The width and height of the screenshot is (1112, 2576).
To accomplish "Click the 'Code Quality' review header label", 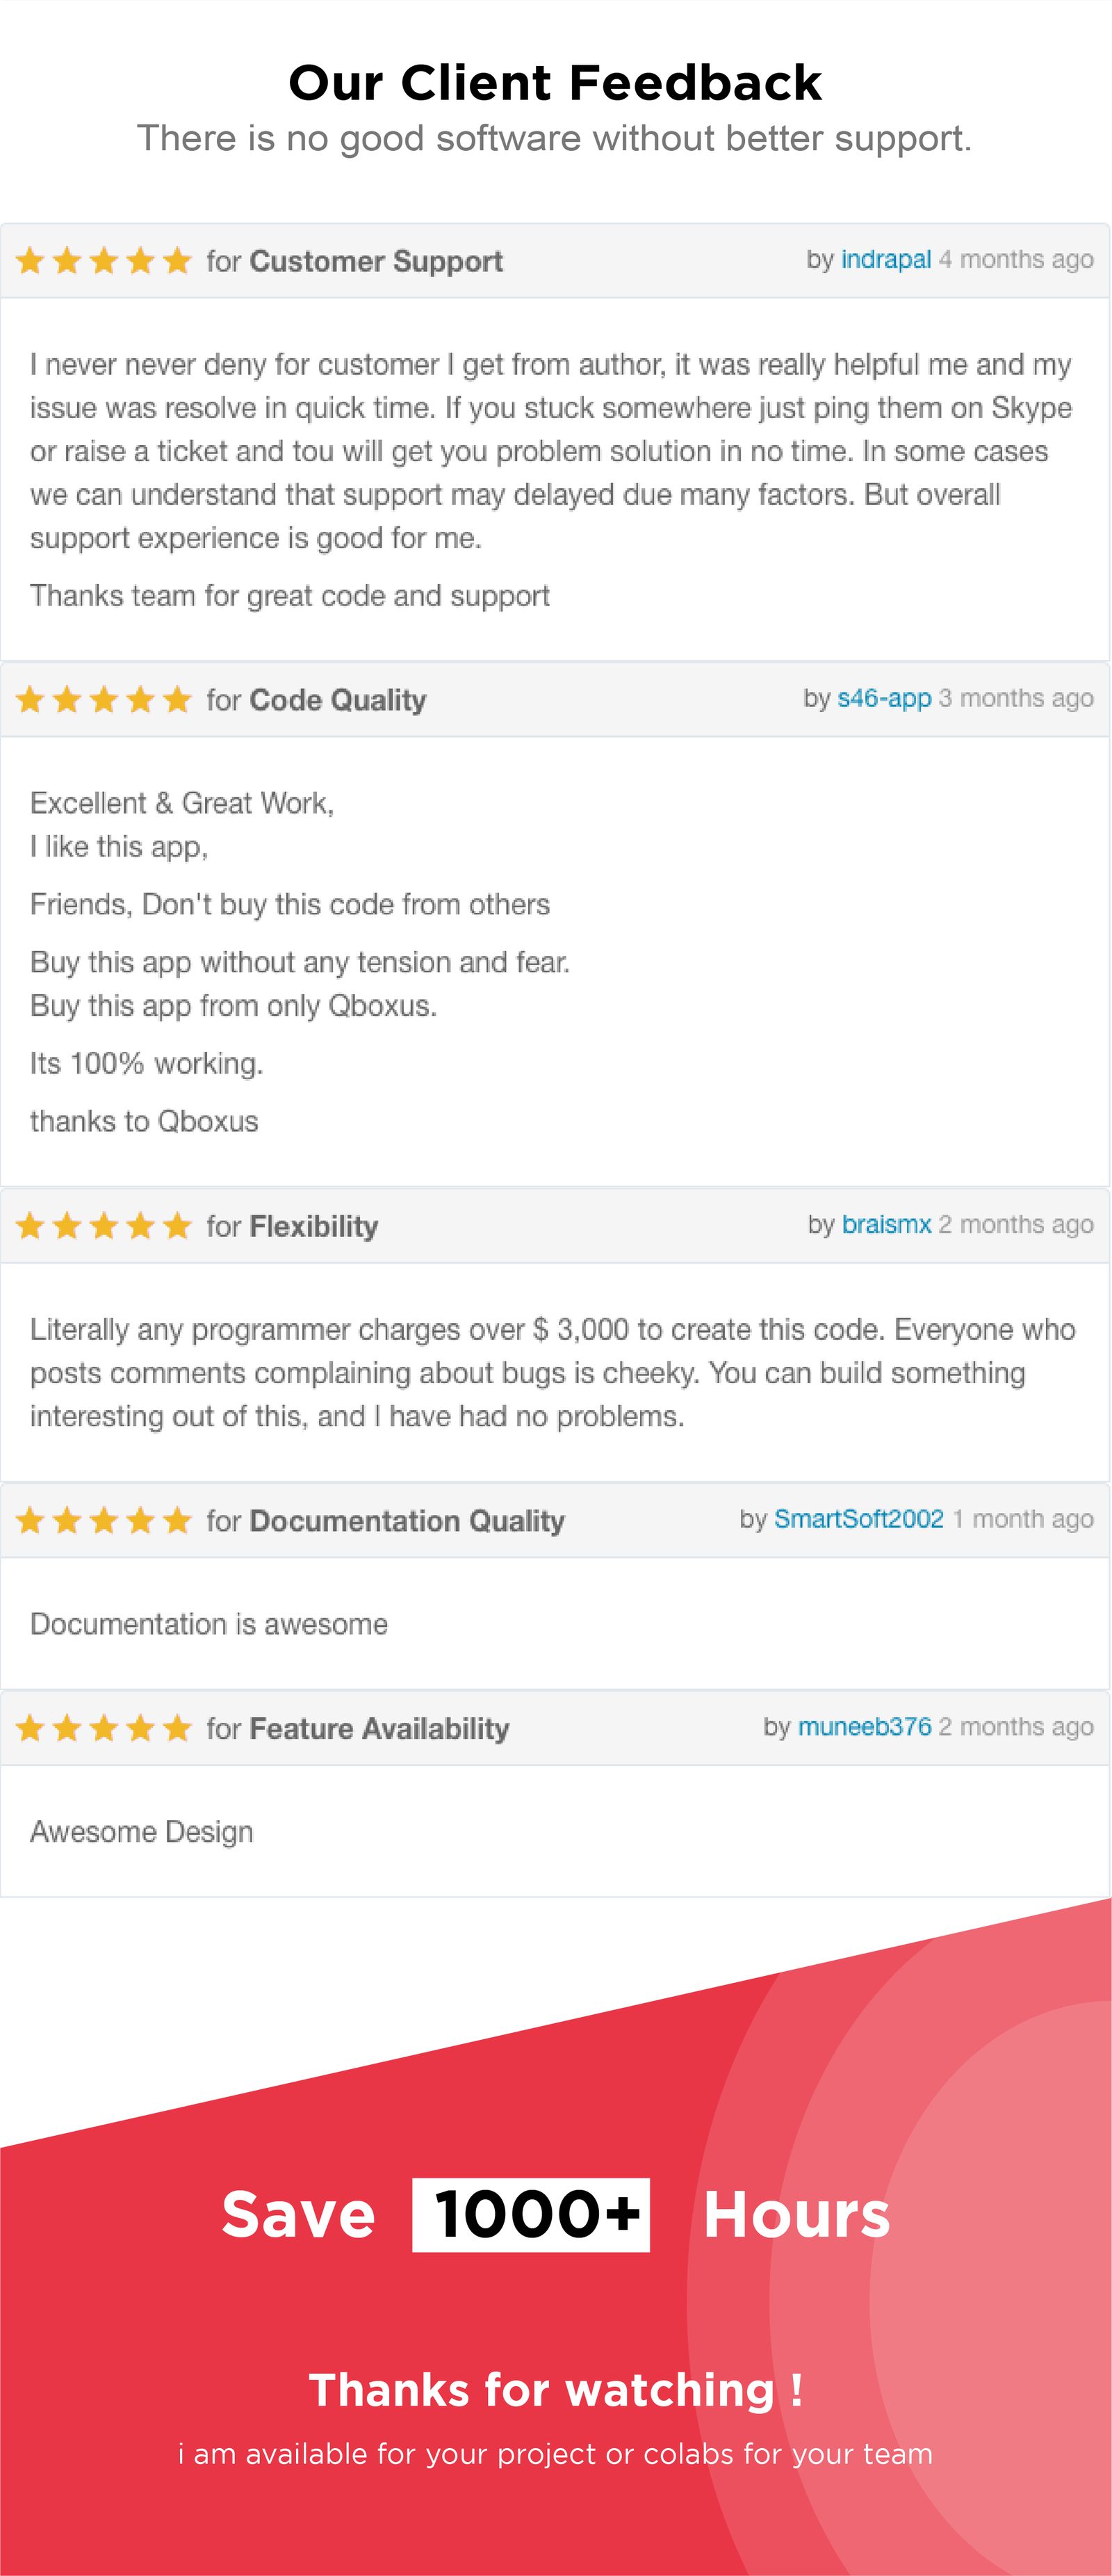I will (338, 699).
